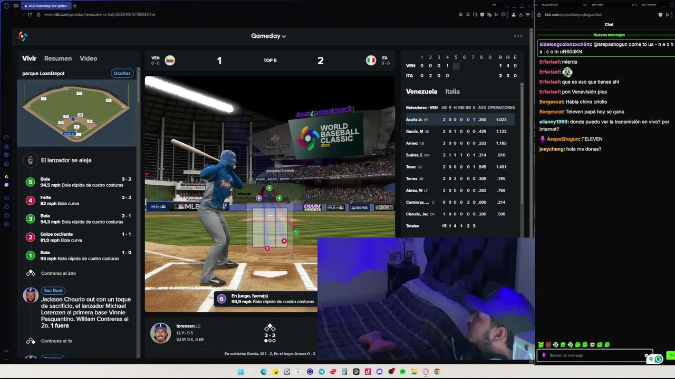Open the Windows Start menu
The width and height of the screenshot is (675, 379).
pos(240,372)
